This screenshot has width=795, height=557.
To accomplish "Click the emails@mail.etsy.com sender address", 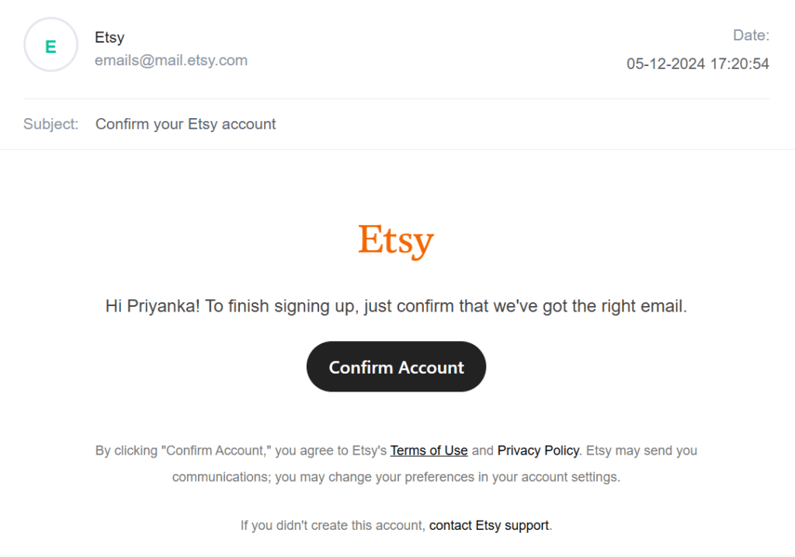I will 171,61.
